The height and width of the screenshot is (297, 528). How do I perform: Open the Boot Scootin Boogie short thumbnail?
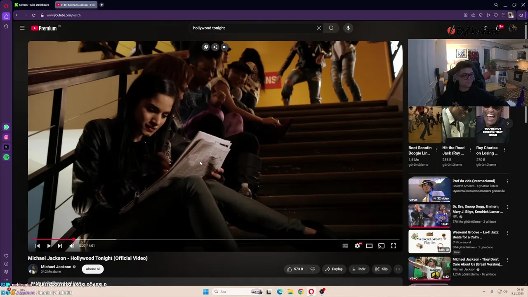[425, 125]
